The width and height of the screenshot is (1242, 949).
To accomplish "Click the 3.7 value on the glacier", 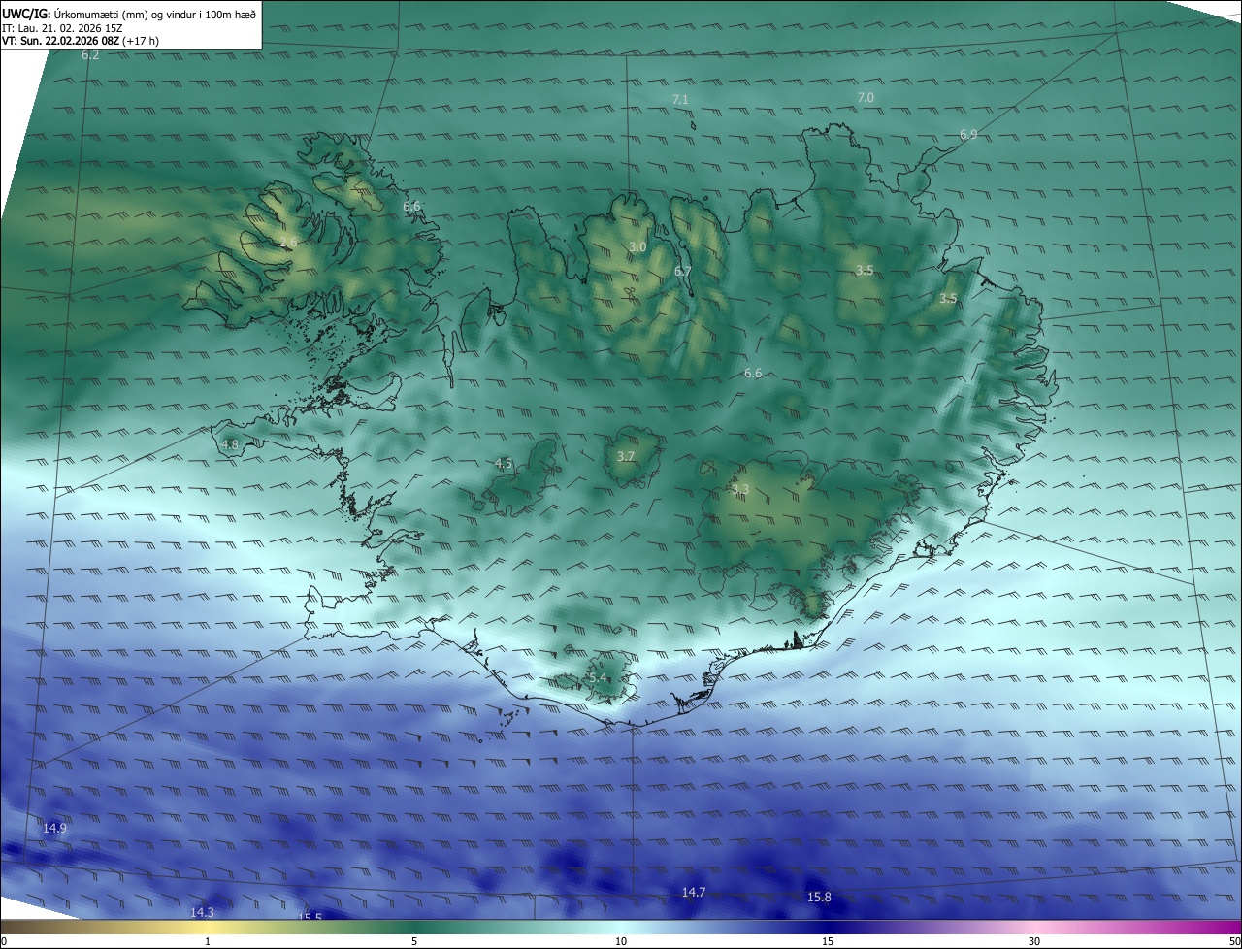I will tap(626, 456).
